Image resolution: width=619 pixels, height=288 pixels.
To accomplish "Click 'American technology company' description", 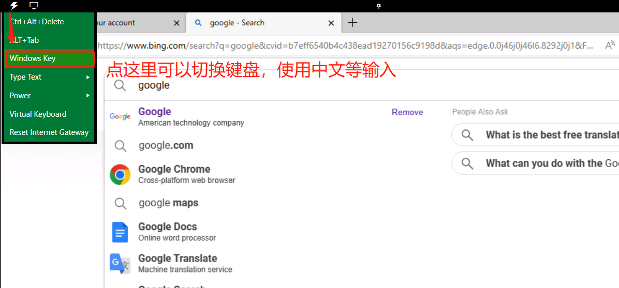I will (x=191, y=123).
